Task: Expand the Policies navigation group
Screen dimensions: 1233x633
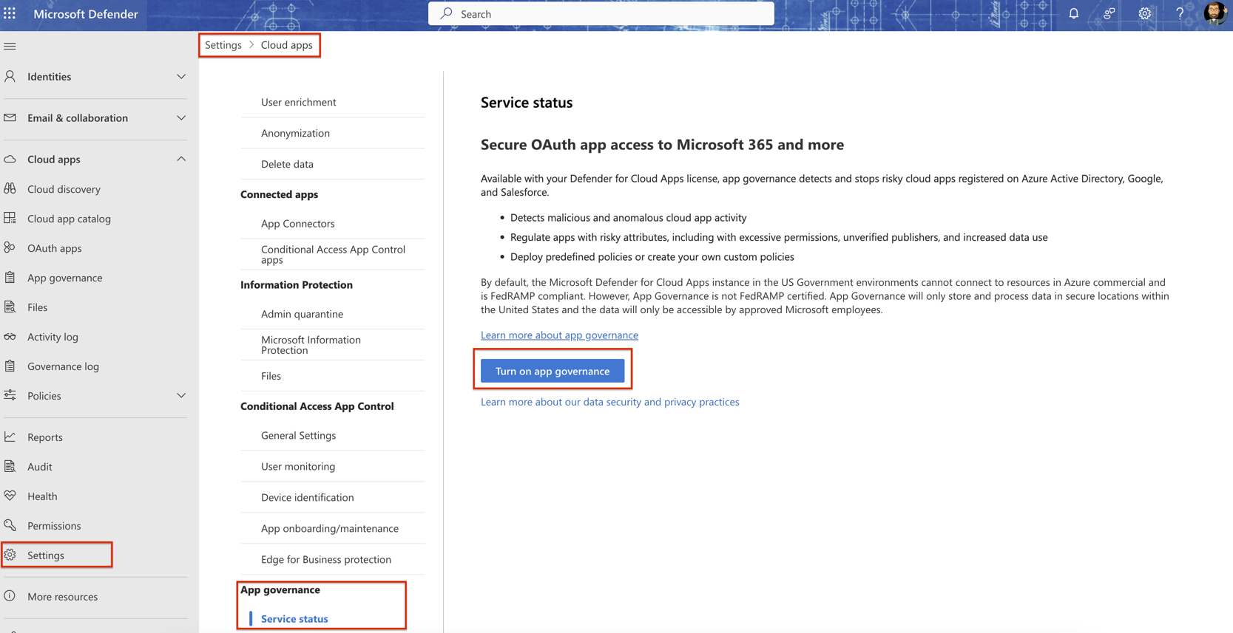Action: click(181, 396)
